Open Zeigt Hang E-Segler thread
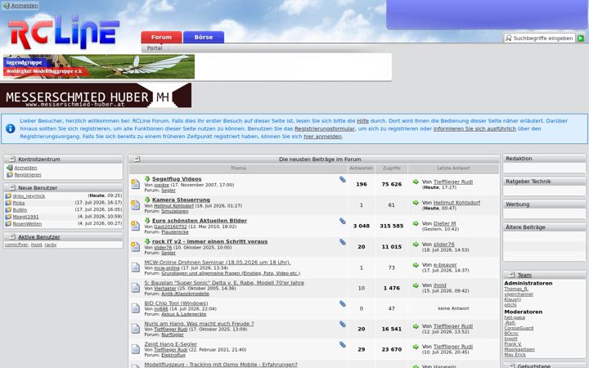The height and width of the screenshot is (368, 589). tap(170, 344)
